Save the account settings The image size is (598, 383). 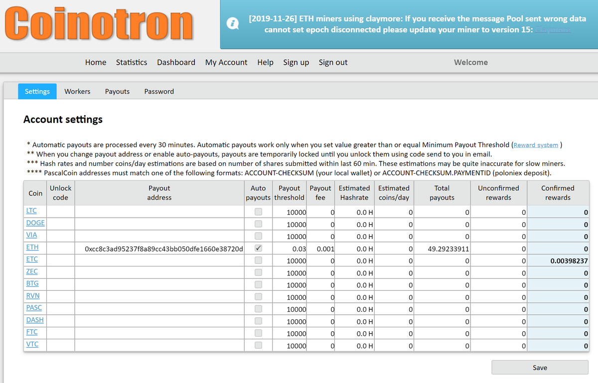540,368
